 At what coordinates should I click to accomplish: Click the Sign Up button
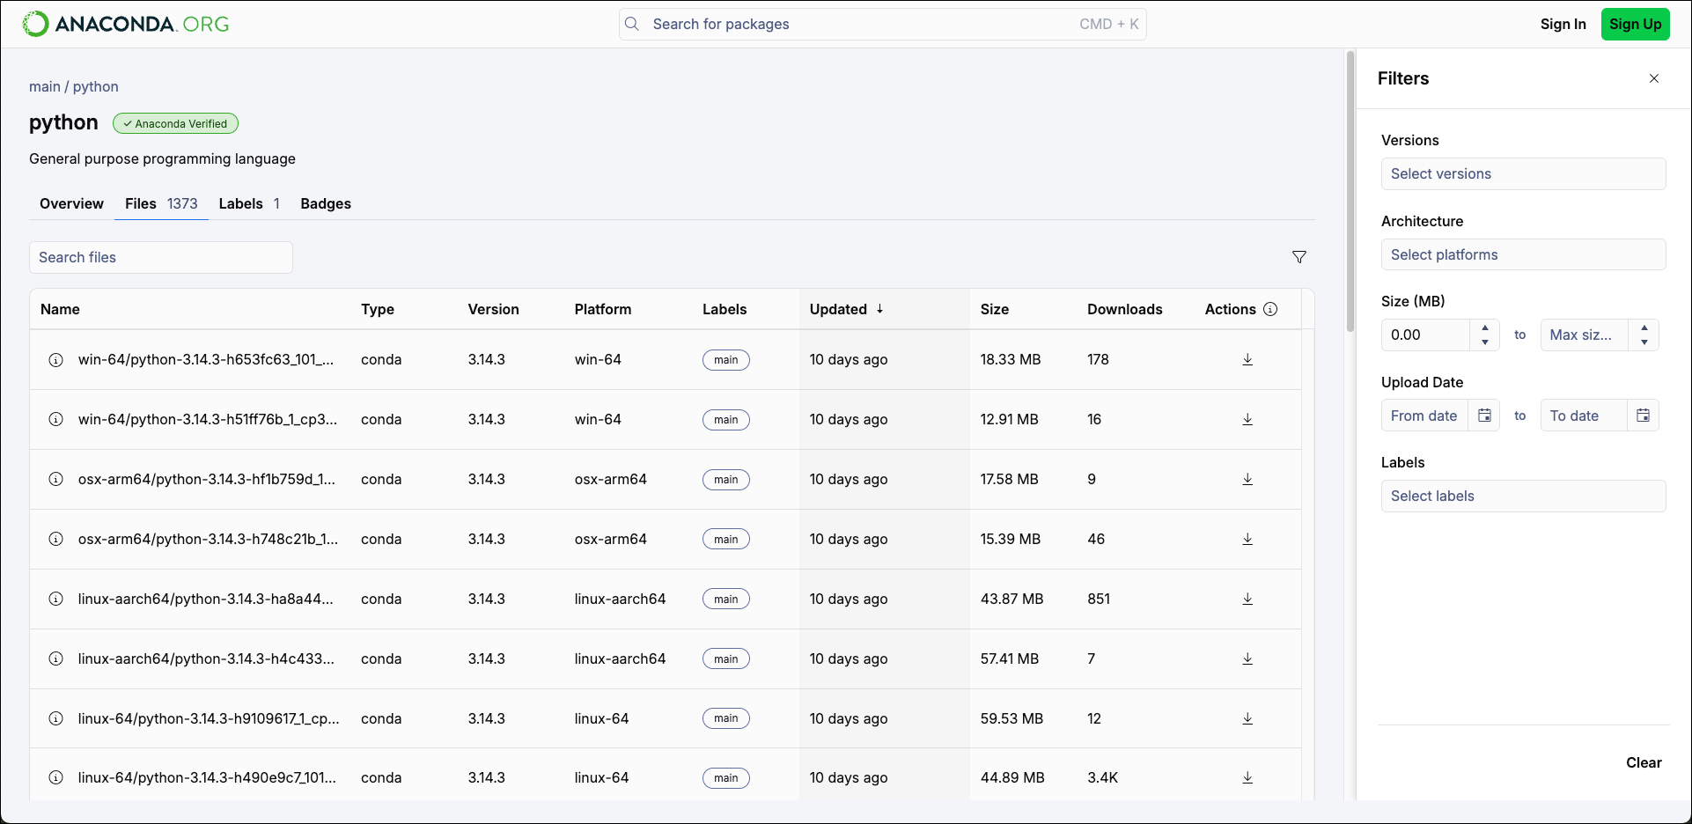coord(1635,24)
